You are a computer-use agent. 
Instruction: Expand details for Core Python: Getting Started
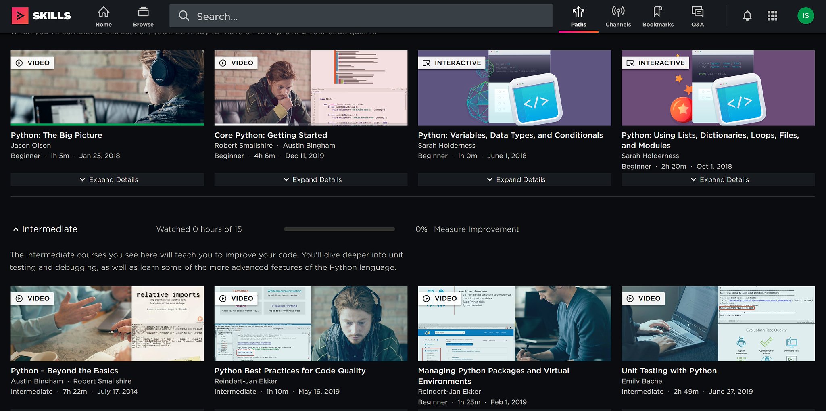click(x=311, y=179)
